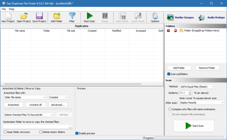Click the Quick Check toolbar icon
This screenshot has height=140, width=227.
(x=138, y=17)
